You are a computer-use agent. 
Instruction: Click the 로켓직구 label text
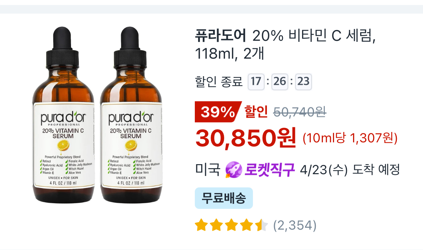[x=269, y=170]
